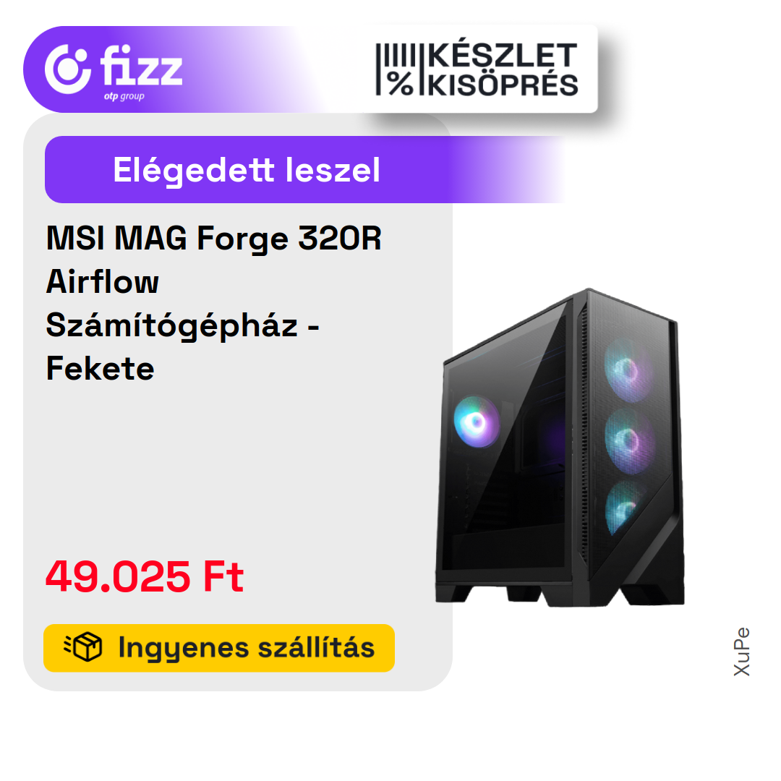
Task: Click the top front RGB fan
Action: point(628,370)
